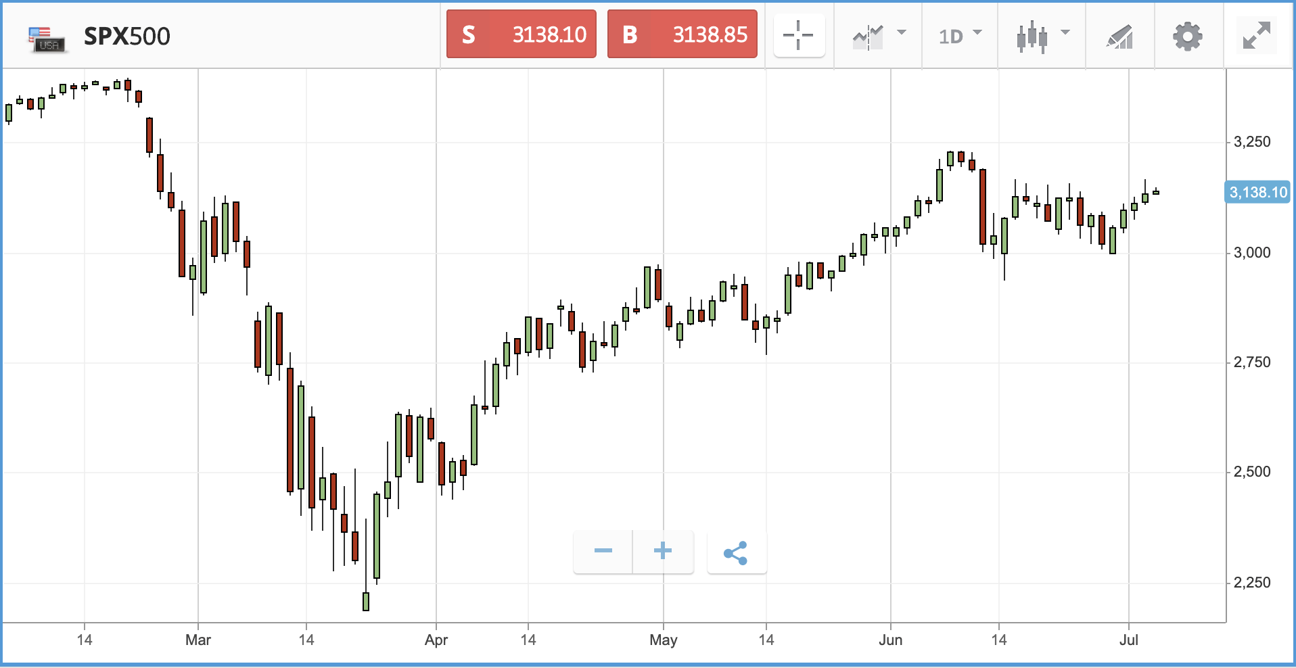Click the red Buy button at 3138.85
Viewport: 1296px width, 668px height.
(682, 34)
